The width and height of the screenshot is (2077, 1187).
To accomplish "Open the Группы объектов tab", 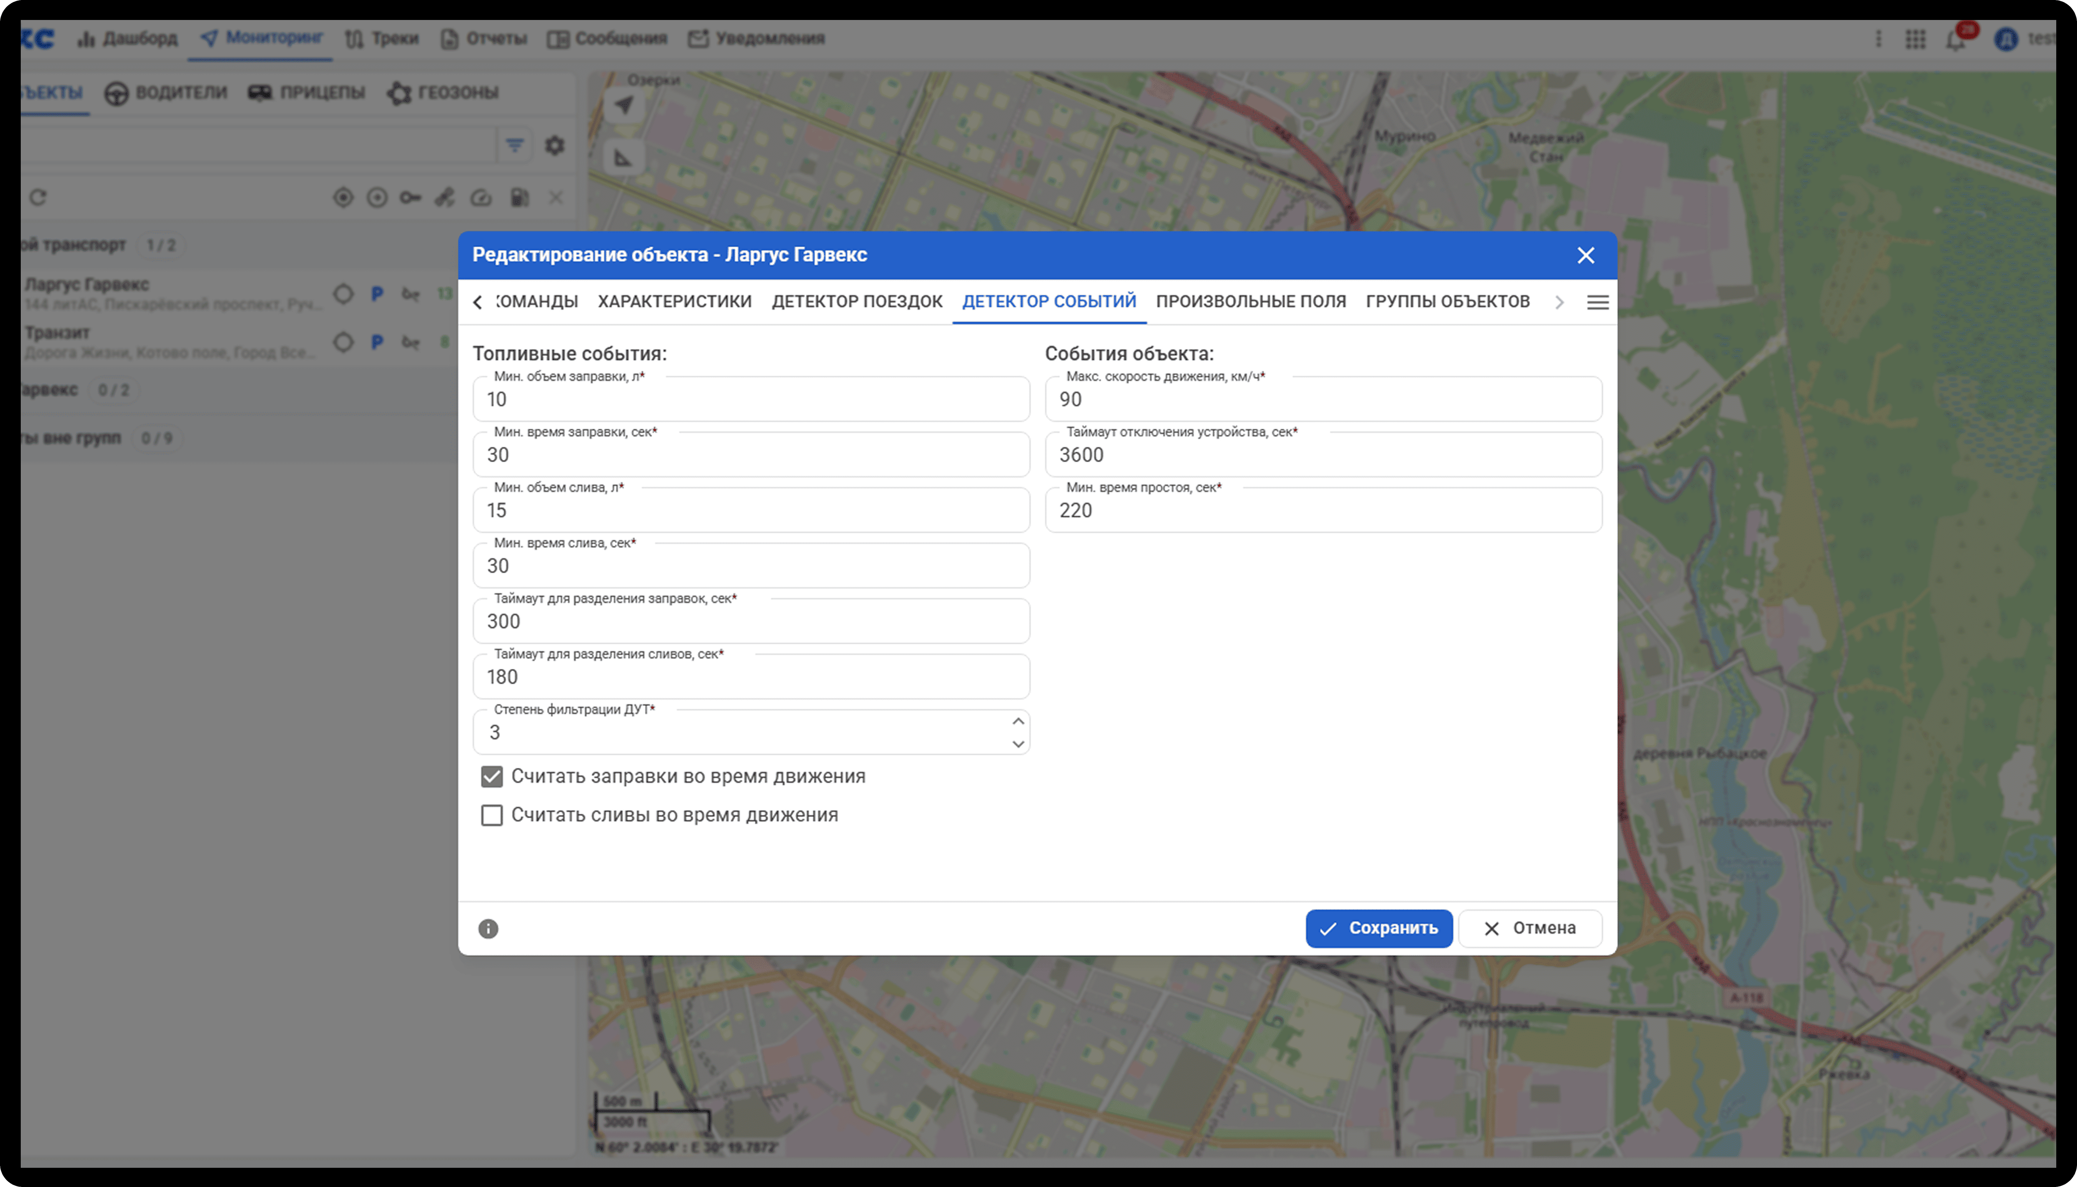I will (1447, 302).
